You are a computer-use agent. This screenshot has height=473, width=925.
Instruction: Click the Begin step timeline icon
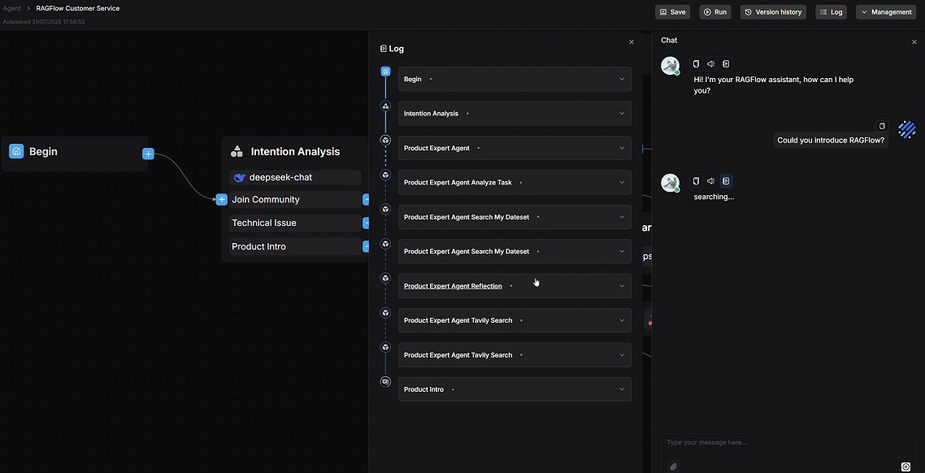pyautogui.click(x=385, y=72)
